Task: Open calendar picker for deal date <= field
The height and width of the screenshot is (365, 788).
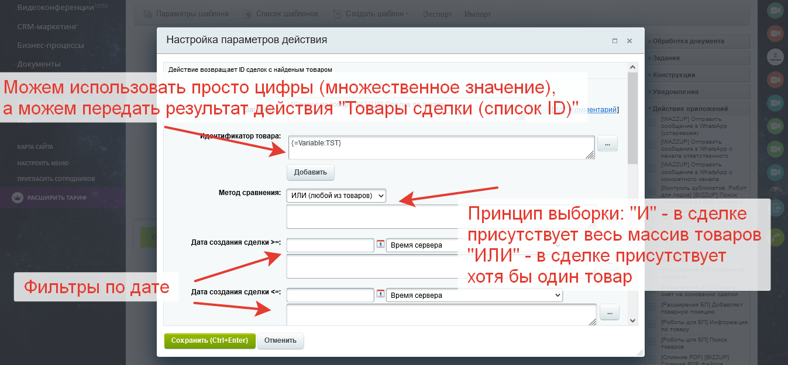Action: coord(380,295)
